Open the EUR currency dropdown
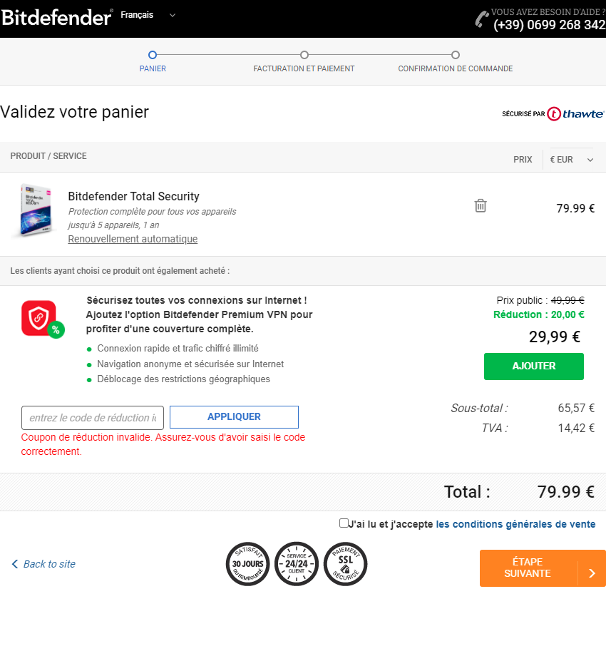Viewport: 606px width, 651px height. pos(572,160)
